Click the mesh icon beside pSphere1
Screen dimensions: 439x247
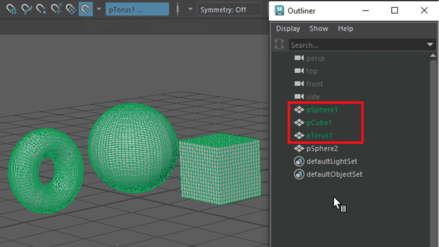point(299,110)
